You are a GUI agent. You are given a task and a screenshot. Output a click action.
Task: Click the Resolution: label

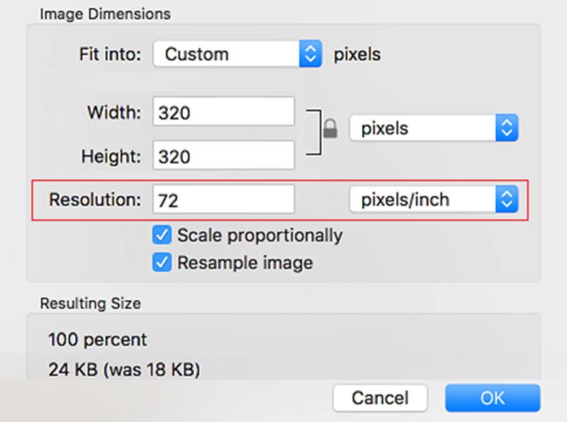point(95,200)
